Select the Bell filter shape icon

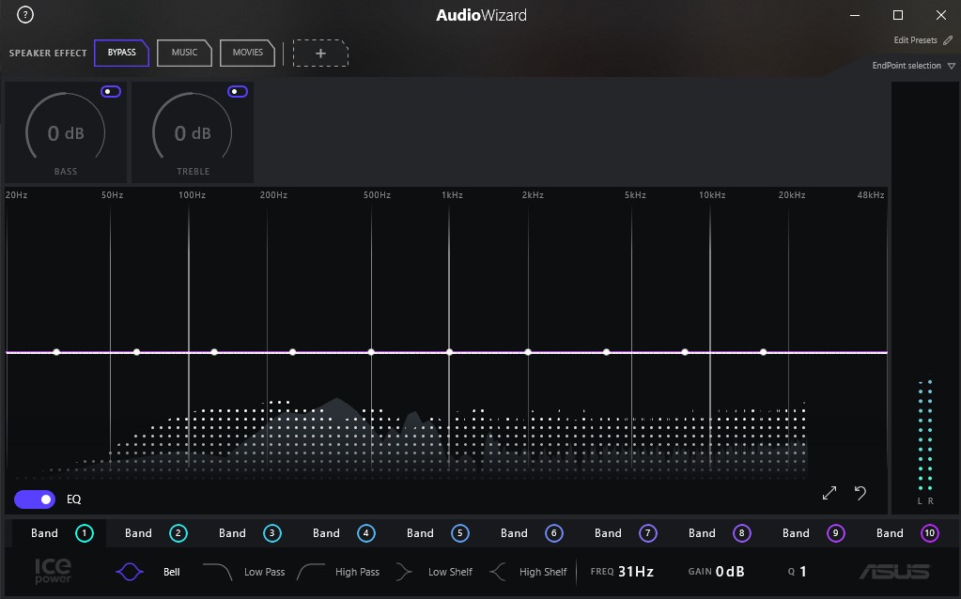(x=132, y=572)
